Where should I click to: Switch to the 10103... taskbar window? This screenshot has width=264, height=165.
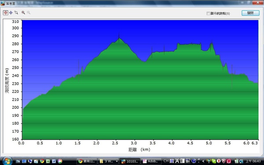(130, 161)
